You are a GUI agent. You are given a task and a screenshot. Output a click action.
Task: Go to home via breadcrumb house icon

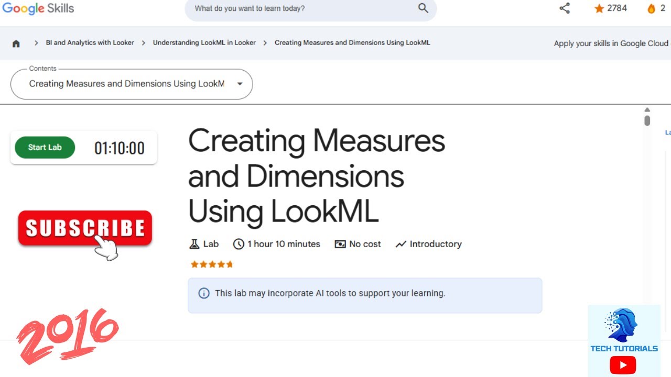16,43
